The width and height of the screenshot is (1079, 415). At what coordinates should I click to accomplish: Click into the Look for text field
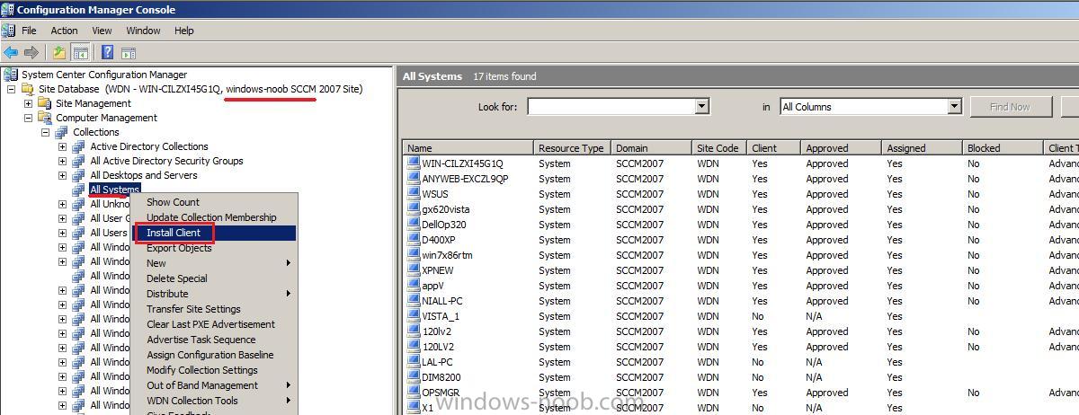pos(611,107)
